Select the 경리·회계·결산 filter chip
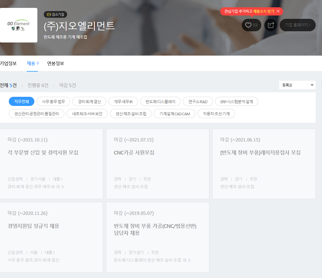This screenshot has height=278, width=322. point(89,101)
